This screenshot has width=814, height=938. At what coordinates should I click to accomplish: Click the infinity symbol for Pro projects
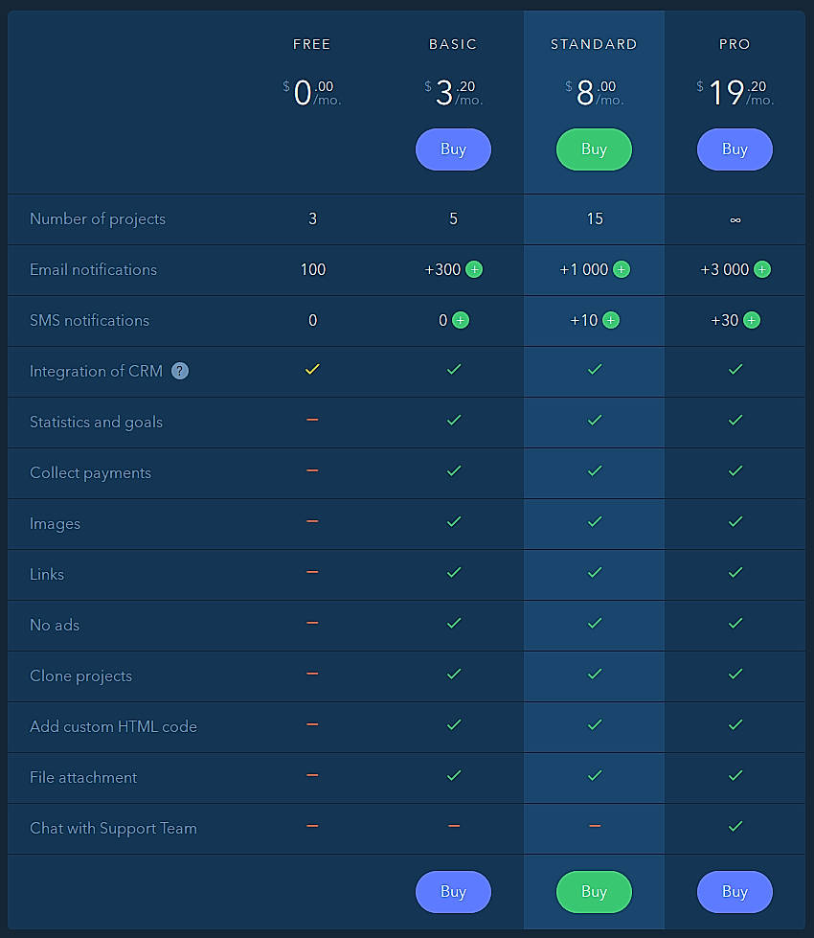tap(735, 218)
